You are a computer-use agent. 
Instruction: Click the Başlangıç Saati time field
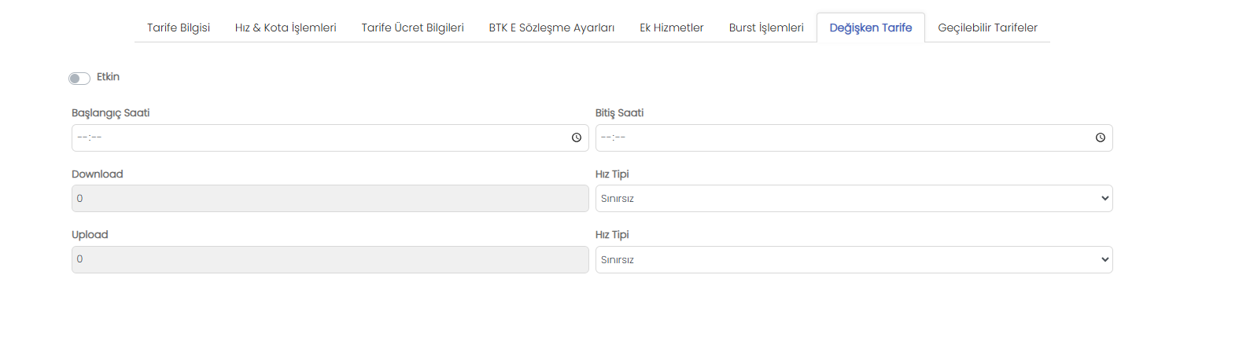click(330, 137)
